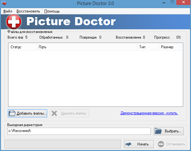Sort by the Статус column header
191x151 pixels.
click(x=22, y=47)
